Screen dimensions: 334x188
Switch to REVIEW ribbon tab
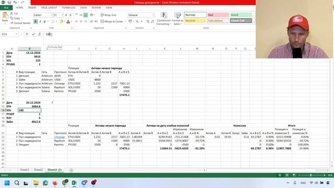point(96,8)
